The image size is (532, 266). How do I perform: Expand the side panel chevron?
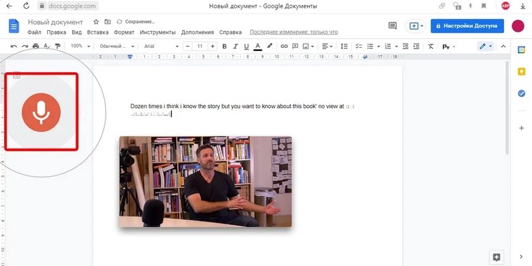[x=521, y=257]
